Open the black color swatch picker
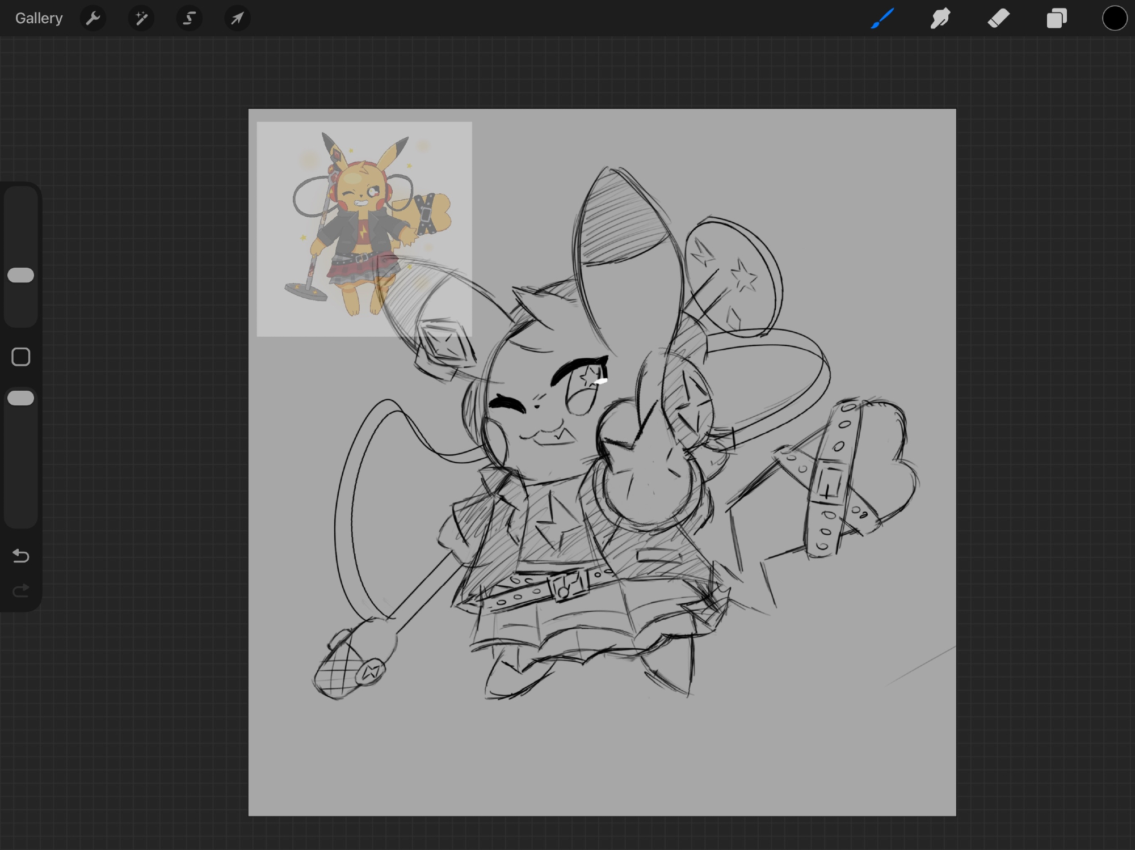The width and height of the screenshot is (1135, 850). [x=1114, y=18]
